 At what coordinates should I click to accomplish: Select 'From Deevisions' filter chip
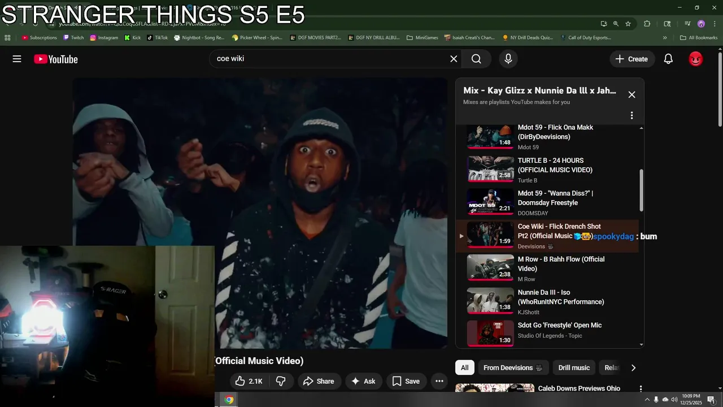pyautogui.click(x=513, y=367)
